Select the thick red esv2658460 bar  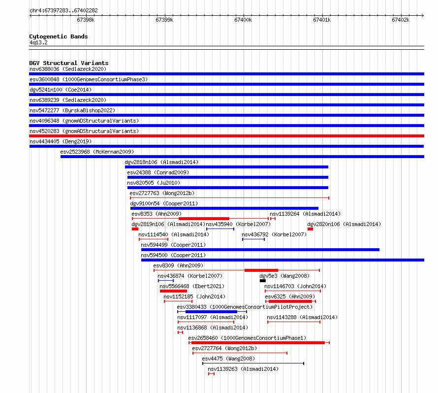click(258, 343)
